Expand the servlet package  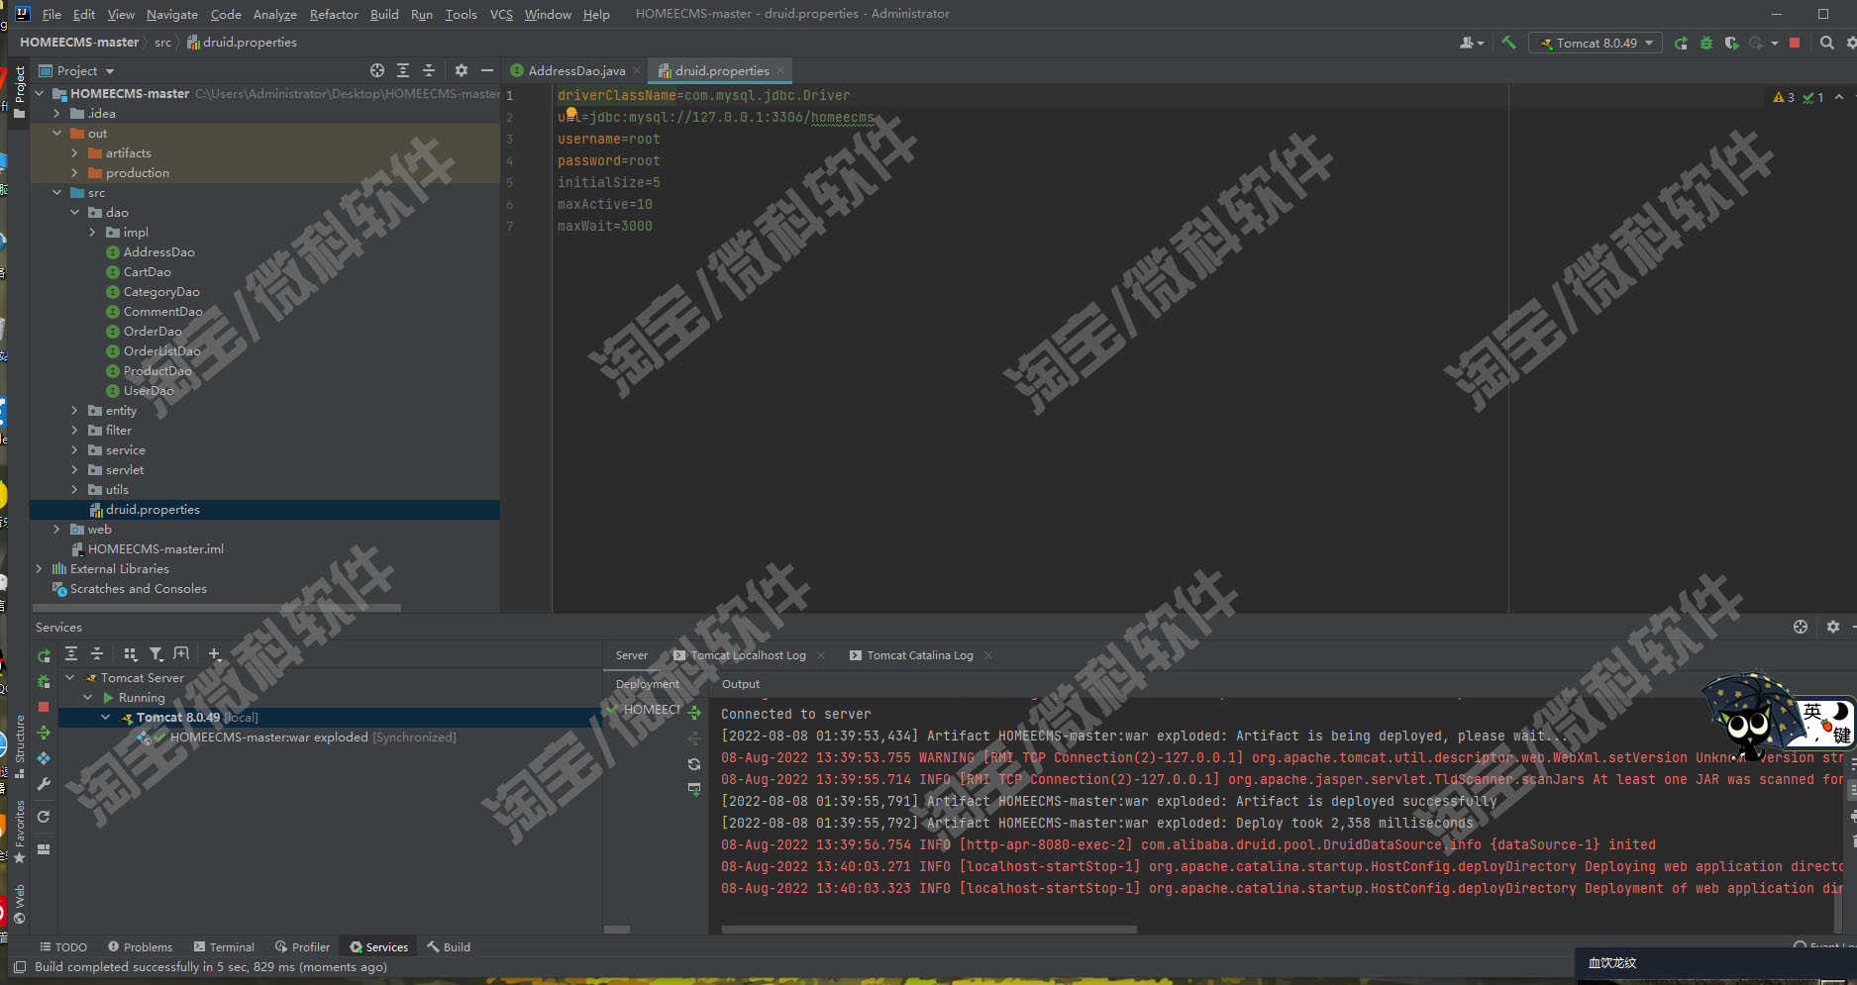point(74,469)
